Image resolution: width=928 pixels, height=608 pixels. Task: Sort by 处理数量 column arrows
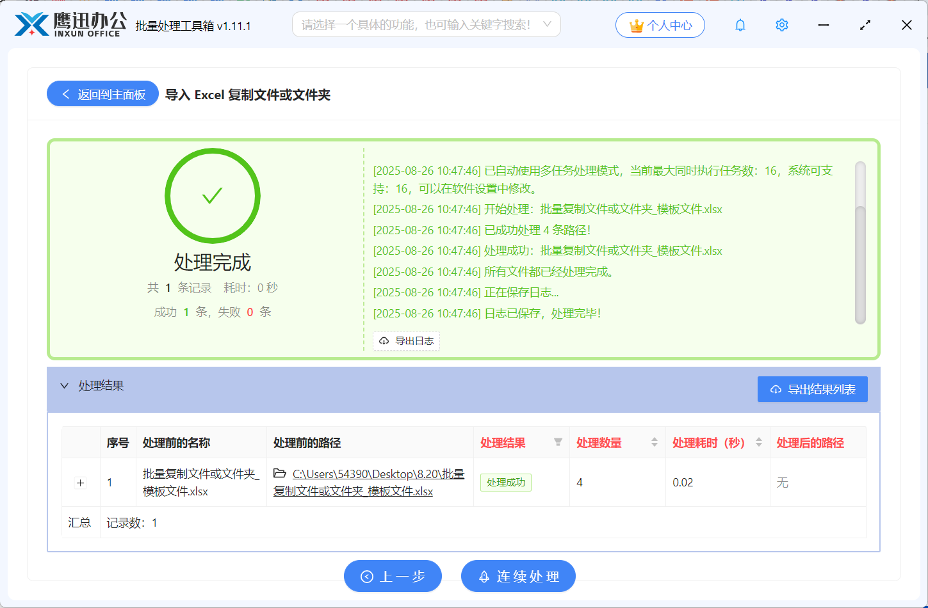point(654,442)
